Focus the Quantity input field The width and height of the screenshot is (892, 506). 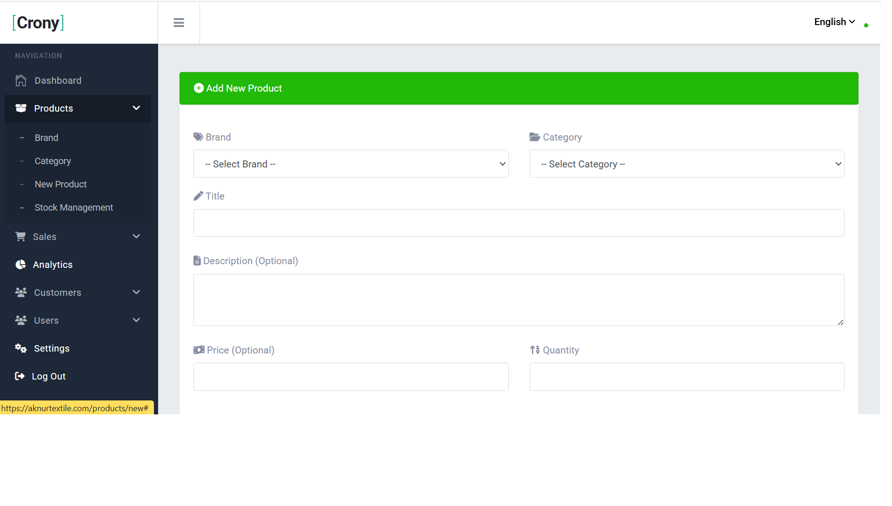coord(687,377)
